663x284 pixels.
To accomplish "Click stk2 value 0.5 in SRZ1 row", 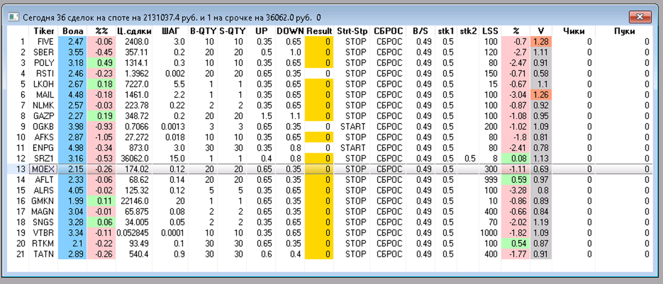I will [470, 158].
